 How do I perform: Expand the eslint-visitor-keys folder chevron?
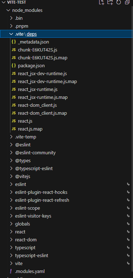[12, 216]
